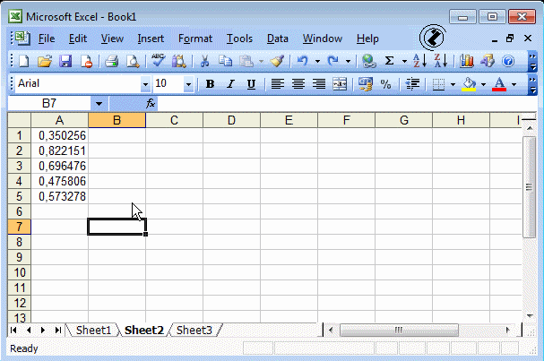
Task: Launch the Chart Wizard icon
Action: point(467,61)
